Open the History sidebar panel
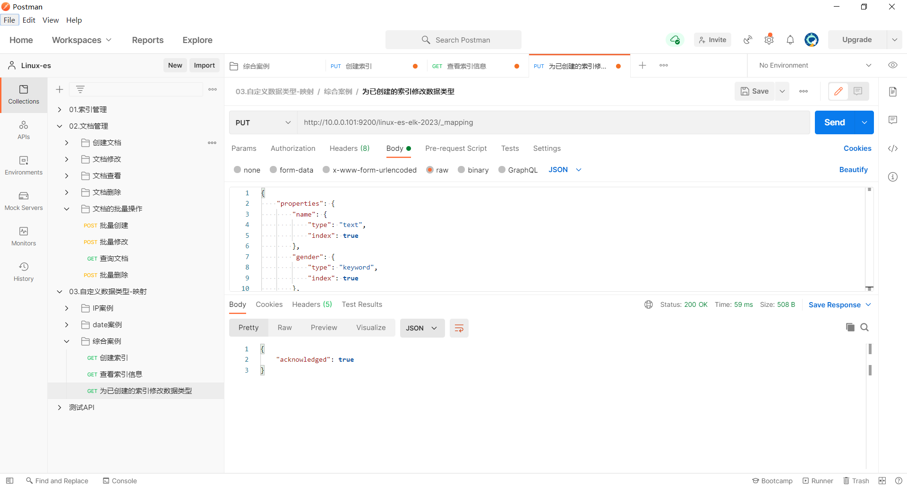This screenshot has width=907, height=487. (24, 272)
